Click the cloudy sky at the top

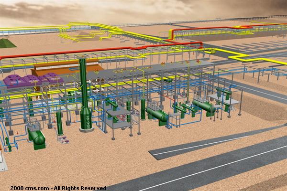tap(143, 10)
